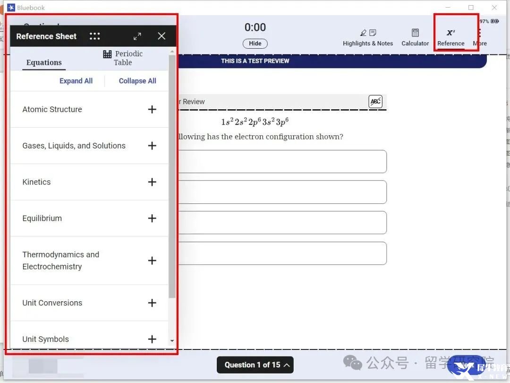The image size is (510, 383).
Task: Maximize the Bluebook window
Action: click(471, 7)
